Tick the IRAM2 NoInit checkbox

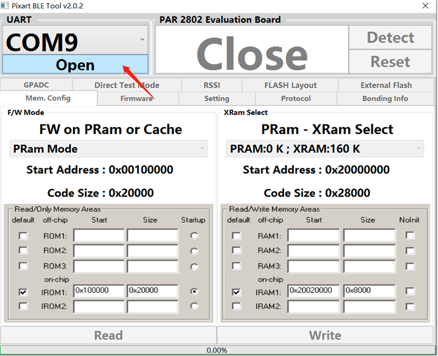point(410,307)
